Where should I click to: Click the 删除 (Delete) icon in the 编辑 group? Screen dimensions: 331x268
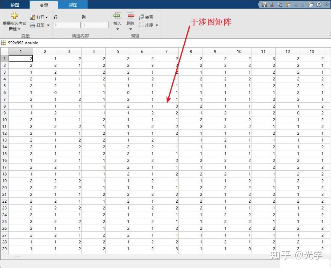(x=131, y=16)
